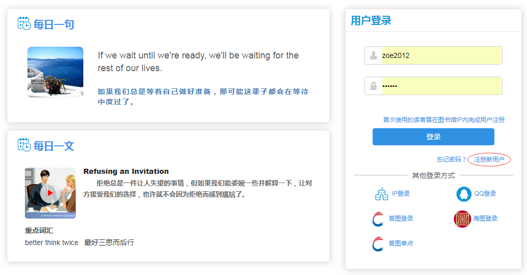This screenshot has height=275, width=527.
Task: Open the seaside daily sentence thumbnail
Action: click(x=55, y=72)
